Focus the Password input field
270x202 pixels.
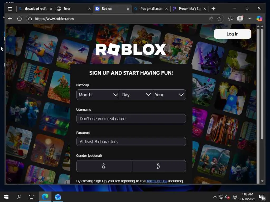pyautogui.click(x=131, y=142)
